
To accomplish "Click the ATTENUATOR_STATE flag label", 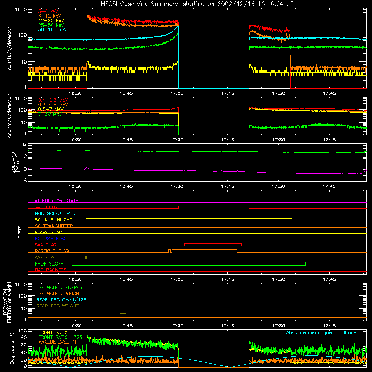I will pos(56,201).
